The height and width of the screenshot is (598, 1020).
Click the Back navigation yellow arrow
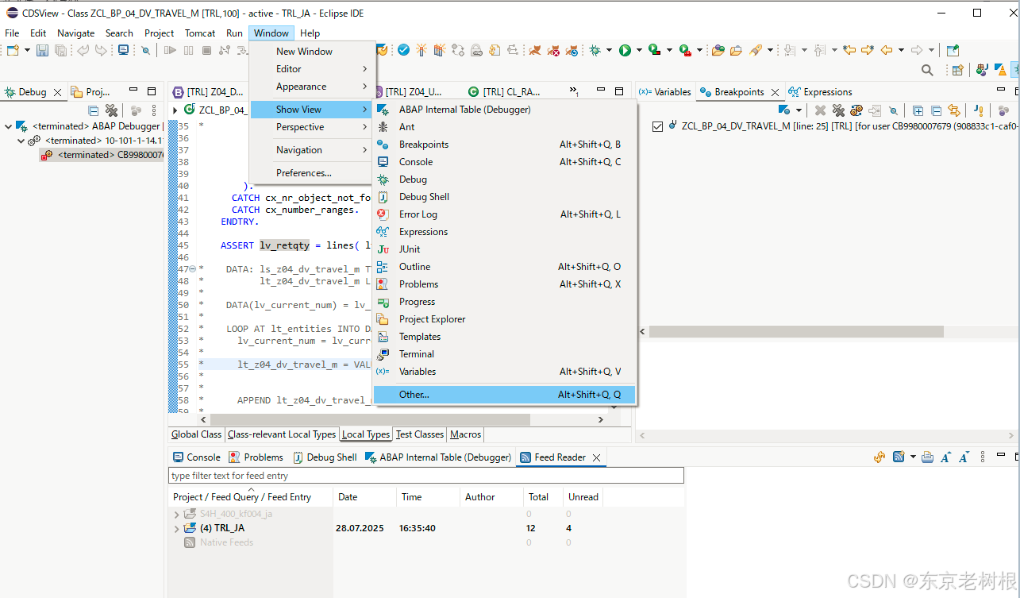(x=887, y=50)
